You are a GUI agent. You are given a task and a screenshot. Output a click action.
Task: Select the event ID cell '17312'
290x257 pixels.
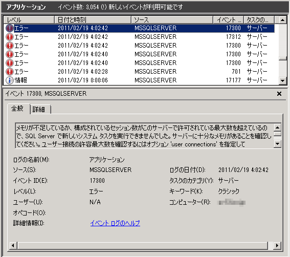[x=233, y=37]
